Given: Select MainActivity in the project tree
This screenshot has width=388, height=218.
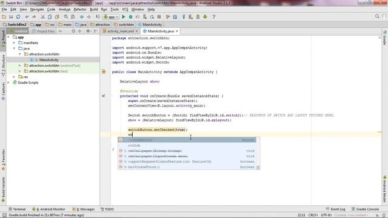Looking at the screenshot, I should [48, 60].
